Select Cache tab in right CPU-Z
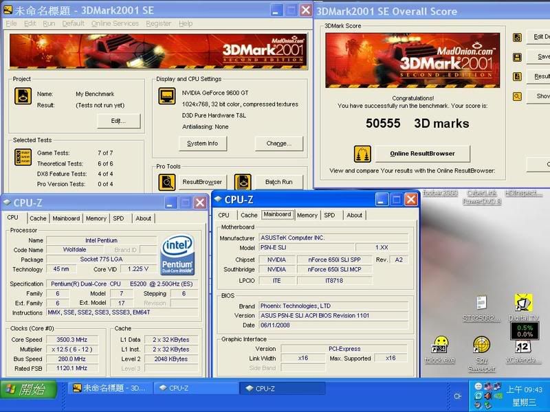Image resolution: width=550 pixels, height=412 pixels. 249,215
